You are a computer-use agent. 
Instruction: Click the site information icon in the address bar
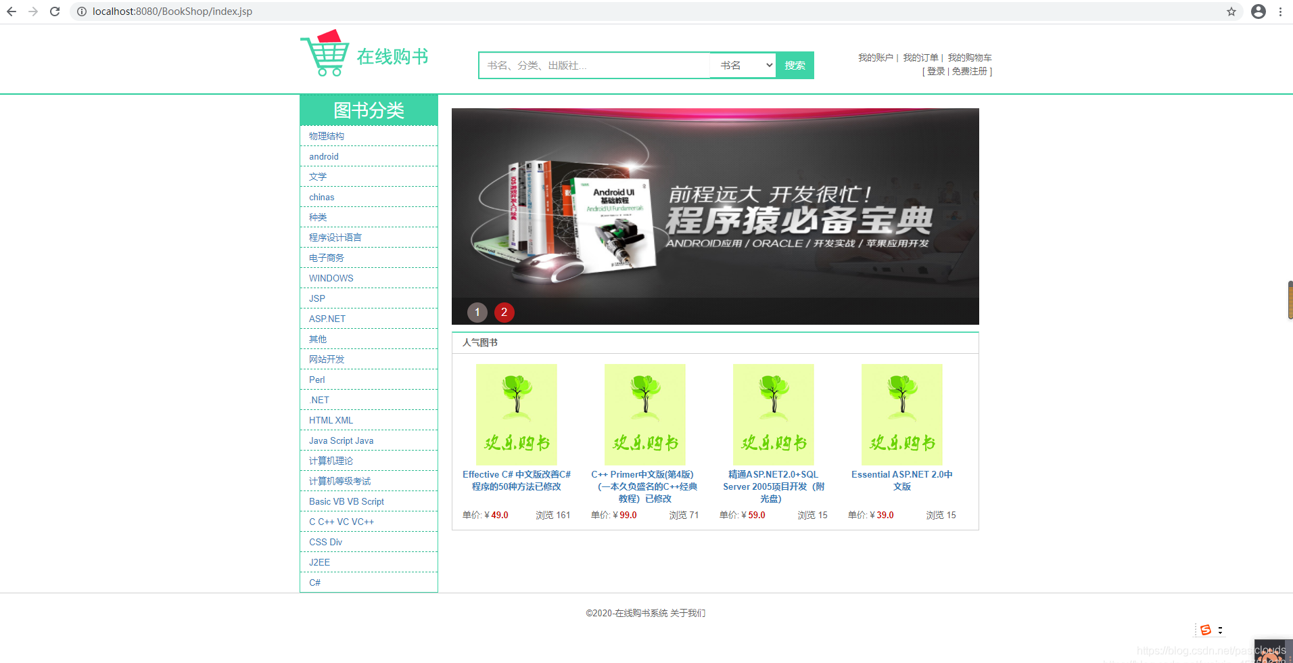82,12
